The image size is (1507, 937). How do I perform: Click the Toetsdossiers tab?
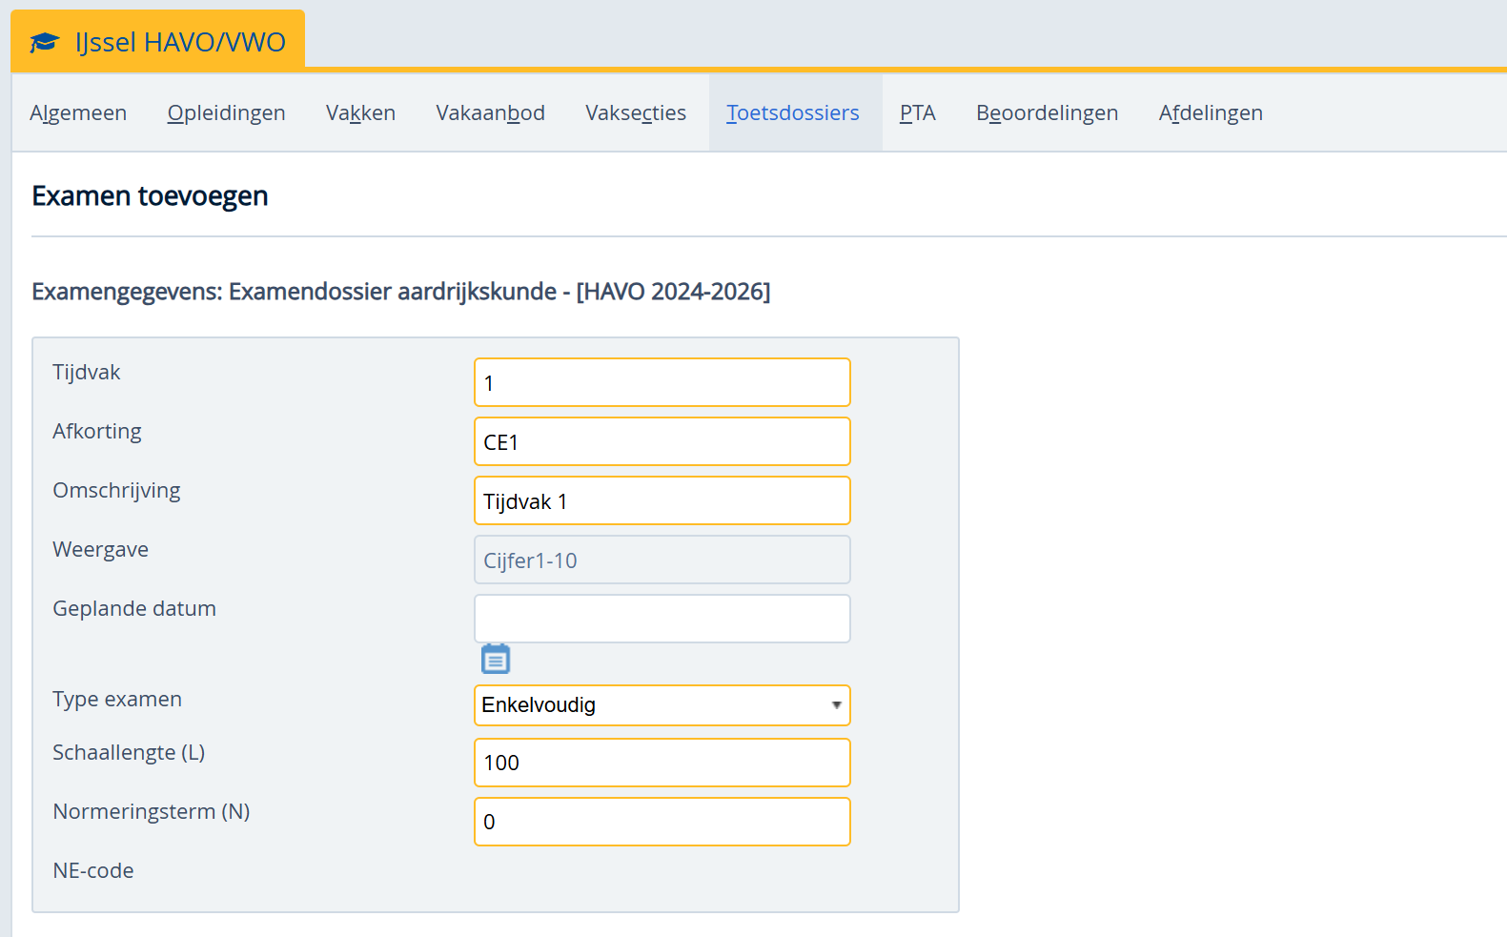(x=792, y=113)
